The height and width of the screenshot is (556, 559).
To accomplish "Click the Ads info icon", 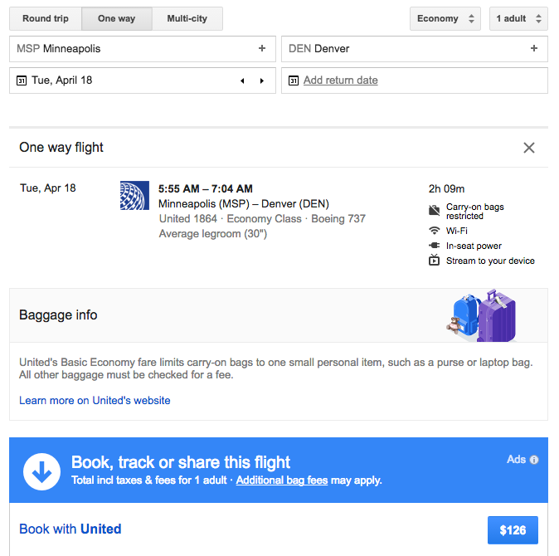I will coord(534,460).
